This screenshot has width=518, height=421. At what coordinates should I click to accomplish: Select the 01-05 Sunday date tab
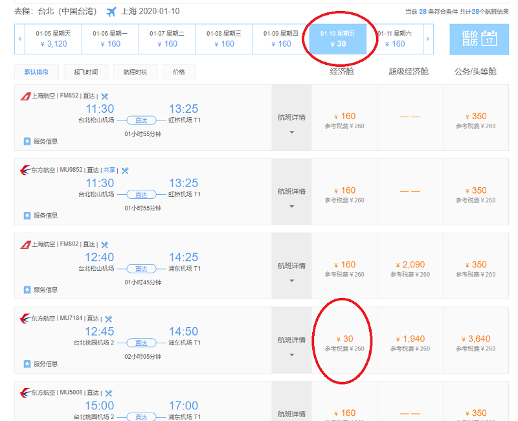click(x=54, y=39)
